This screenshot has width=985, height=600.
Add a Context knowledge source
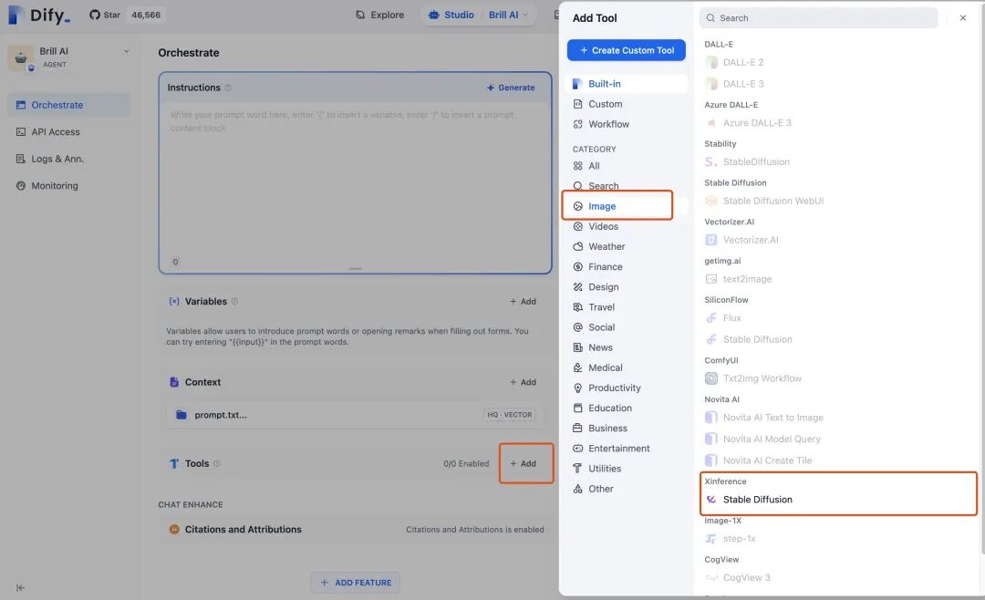pos(523,382)
